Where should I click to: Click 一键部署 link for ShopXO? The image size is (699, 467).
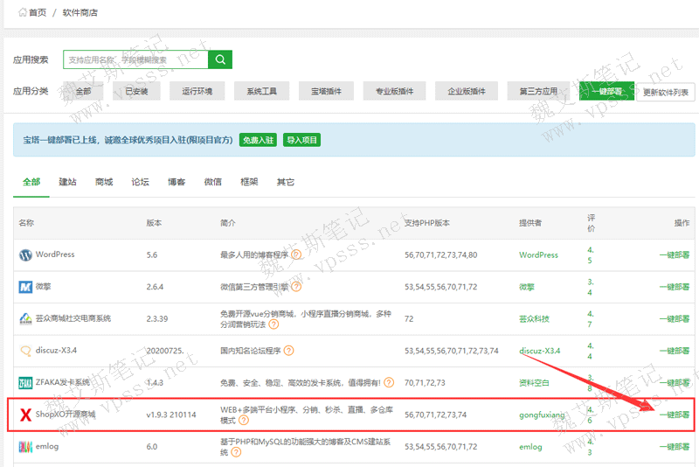[x=674, y=415]
